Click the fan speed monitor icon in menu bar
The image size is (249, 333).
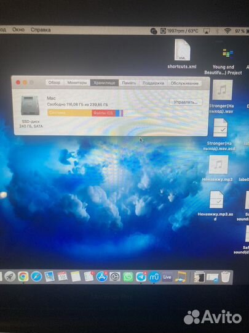point(163,31)
